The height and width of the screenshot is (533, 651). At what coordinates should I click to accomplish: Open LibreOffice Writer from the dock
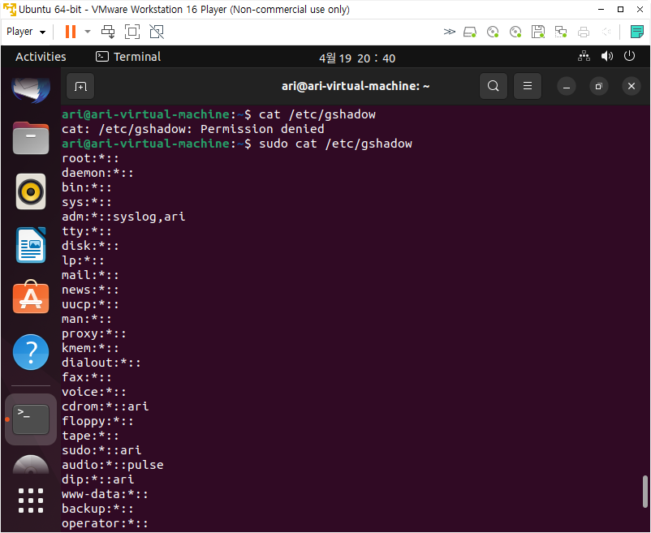tap(31, 245)
